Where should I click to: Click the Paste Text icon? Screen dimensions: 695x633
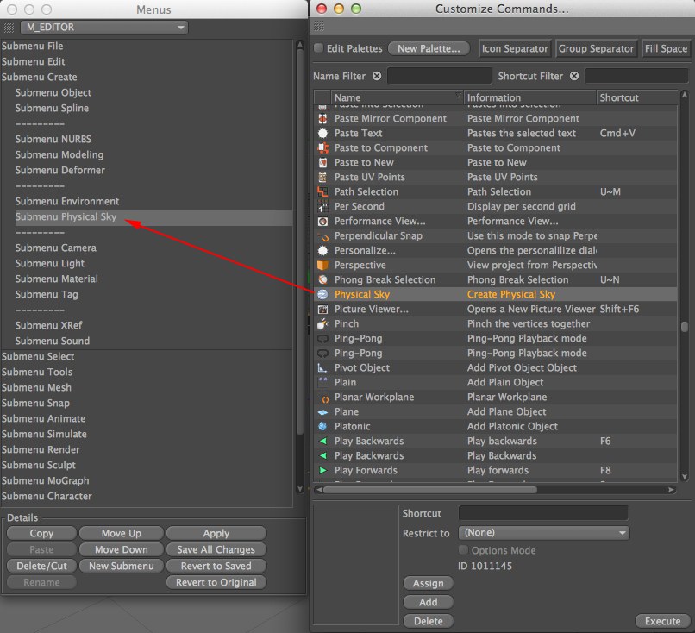(322, 134)
